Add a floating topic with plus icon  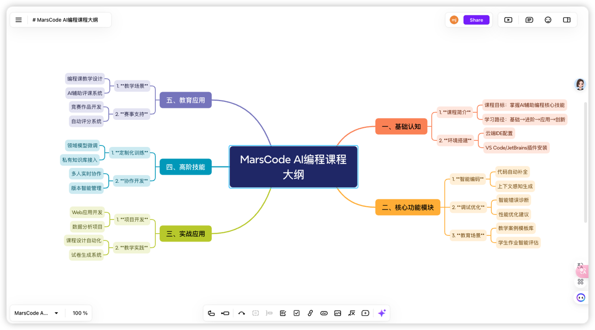point(365,313)
